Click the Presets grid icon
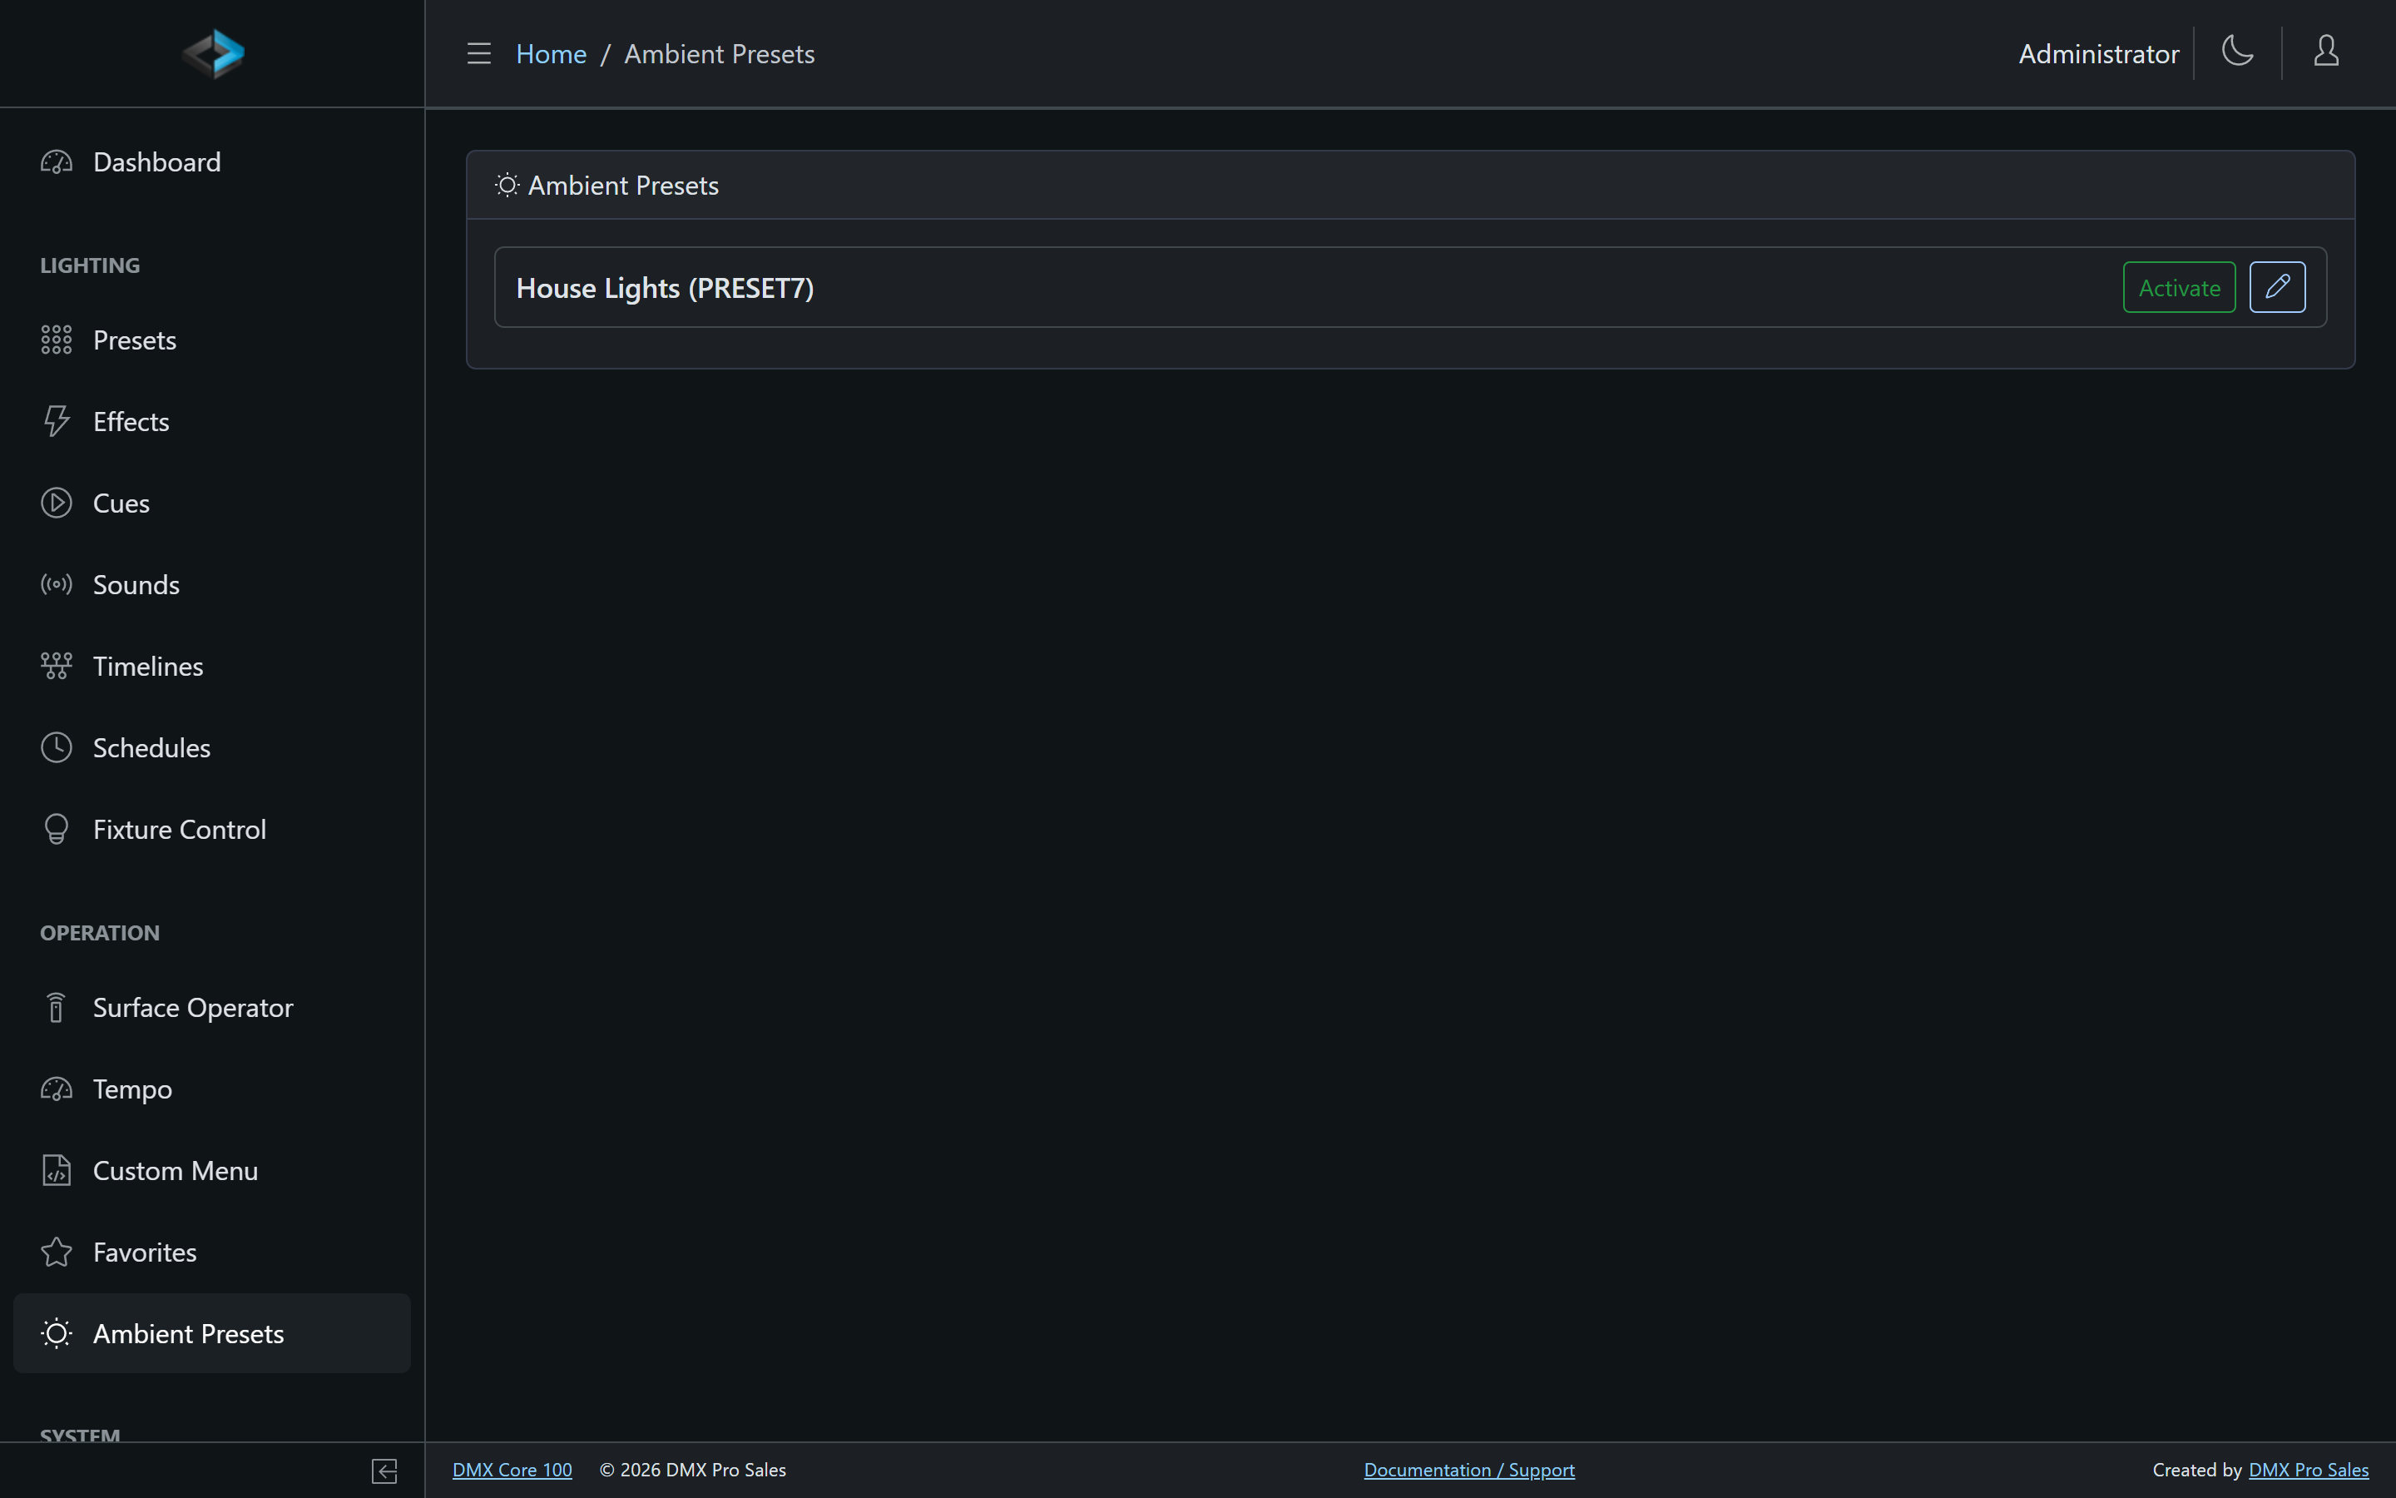This screenshot has height=1498, width=2396. 57,340
